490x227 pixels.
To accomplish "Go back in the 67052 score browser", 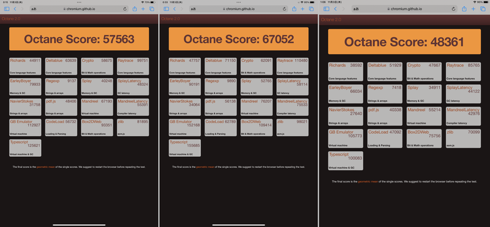I will (x=175, y=9).
